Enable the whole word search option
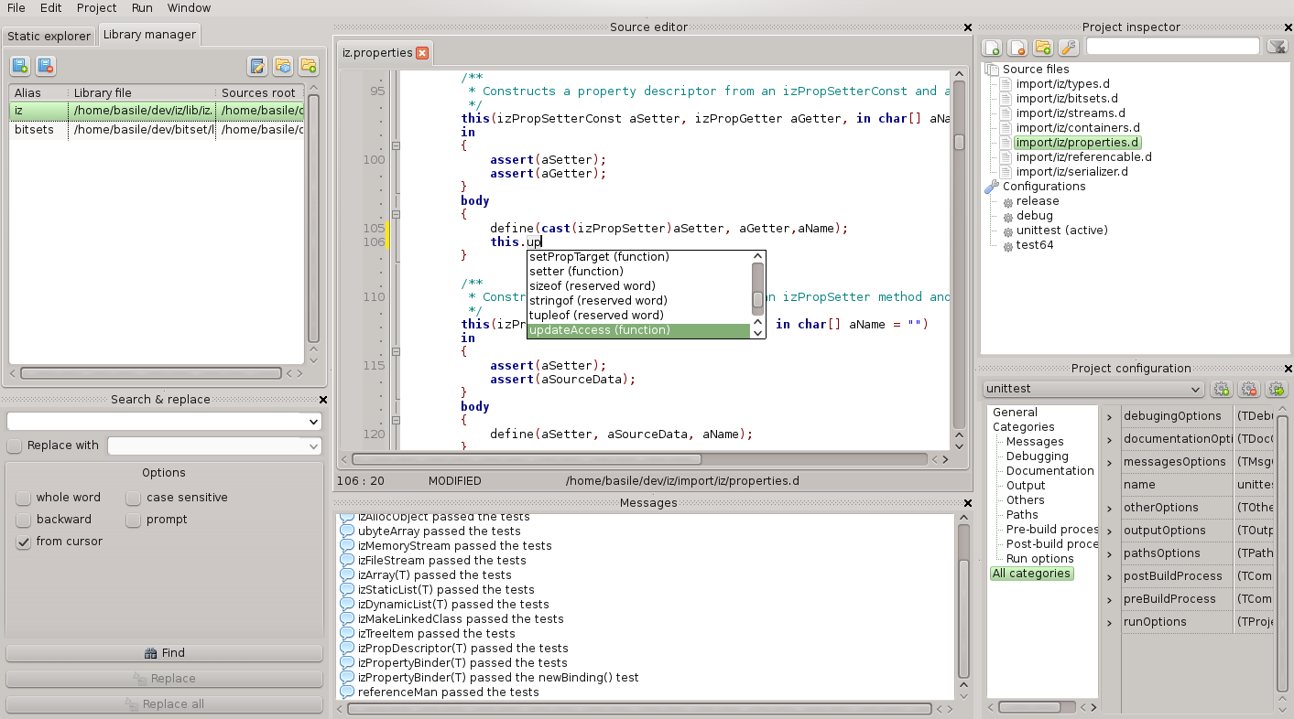 (x=23, y=498)
